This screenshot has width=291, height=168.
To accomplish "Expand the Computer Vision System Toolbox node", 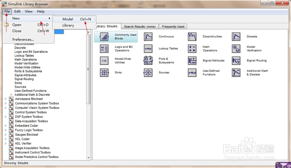I will (x=6, y=108).
